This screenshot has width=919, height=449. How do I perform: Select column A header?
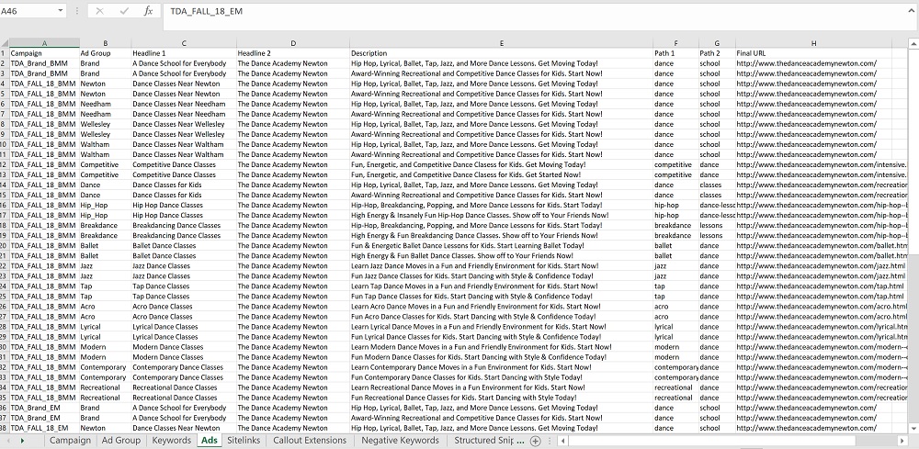pos(44,43)
